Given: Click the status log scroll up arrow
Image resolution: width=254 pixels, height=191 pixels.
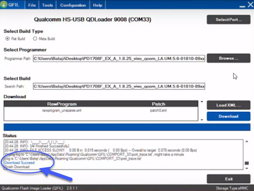Looking at the screenshot, I should (x=247, y=142).
